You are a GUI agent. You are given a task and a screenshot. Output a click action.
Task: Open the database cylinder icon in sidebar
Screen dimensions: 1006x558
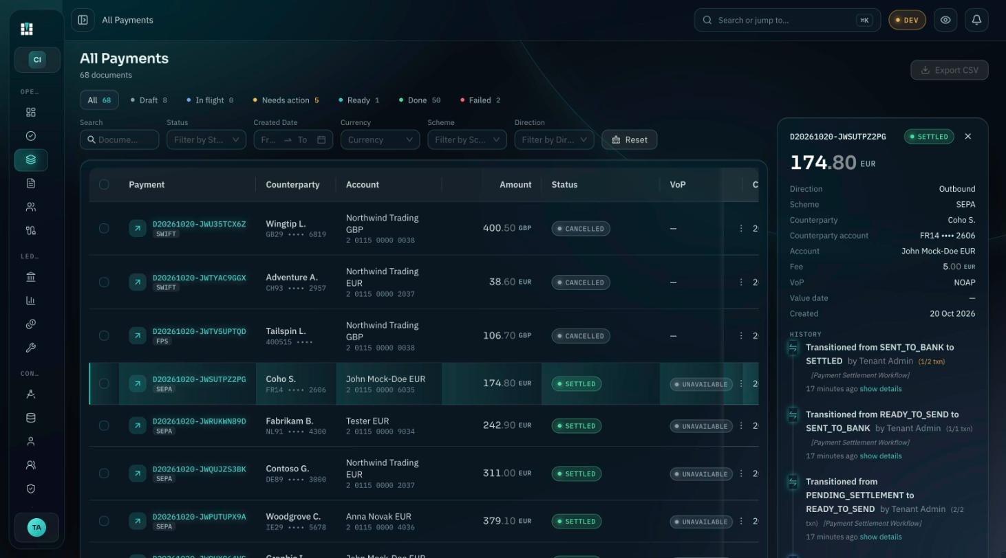[x=31, y=418]
